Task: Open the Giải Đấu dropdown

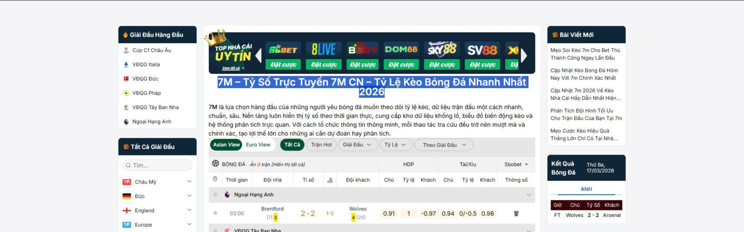Action: pos(357,145)
